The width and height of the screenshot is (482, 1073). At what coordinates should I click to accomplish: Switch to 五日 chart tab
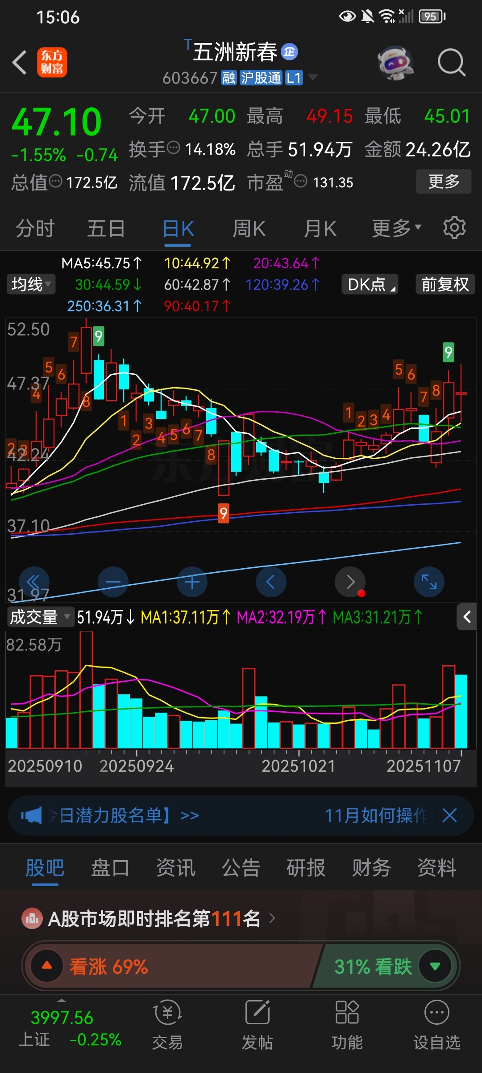(x=106, y=228)
